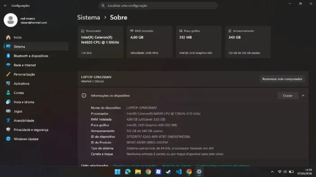The image size is (316, 177).
Task: Click the Bluetooth e dispositivos icon
Action: [x=8, y=56]
